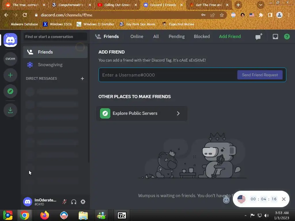This screenshot has height=221, width=295.
Task: Open the Windows 11 Installer bookmark
Action: (x=96, y=24)
